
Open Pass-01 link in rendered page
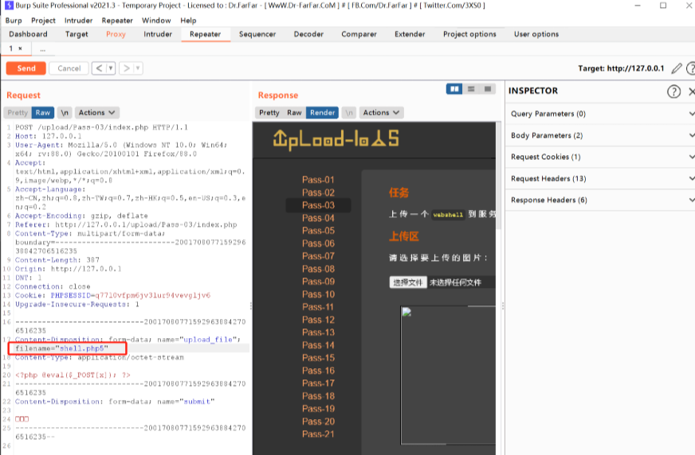(318, 180)
